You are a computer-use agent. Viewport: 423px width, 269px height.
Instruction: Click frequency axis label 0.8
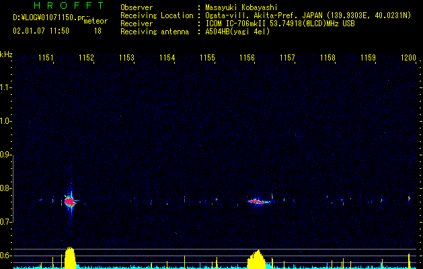5,188
